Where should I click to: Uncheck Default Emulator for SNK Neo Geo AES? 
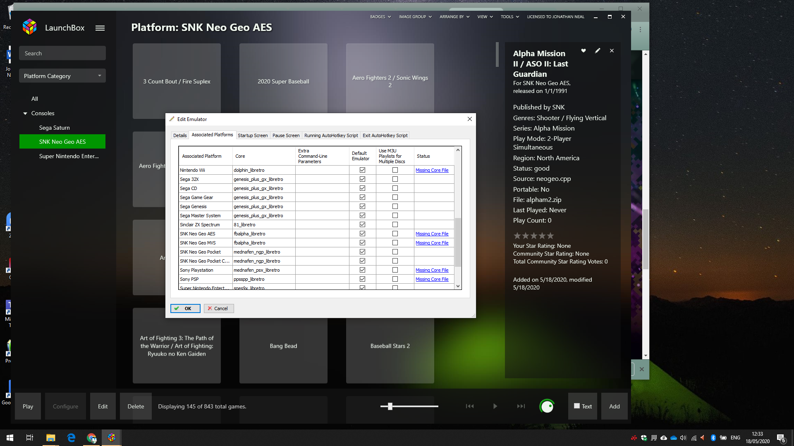362,234
